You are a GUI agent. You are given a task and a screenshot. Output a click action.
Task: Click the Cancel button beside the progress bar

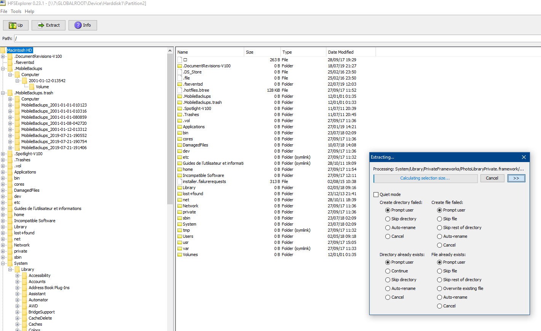[492, 178]
